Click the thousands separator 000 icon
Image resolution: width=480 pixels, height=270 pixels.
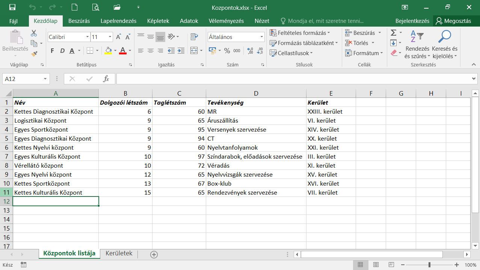(237, 51)
